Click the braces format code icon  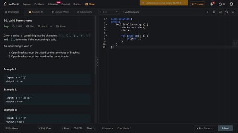pyautogui.click(x=214, y=12)
